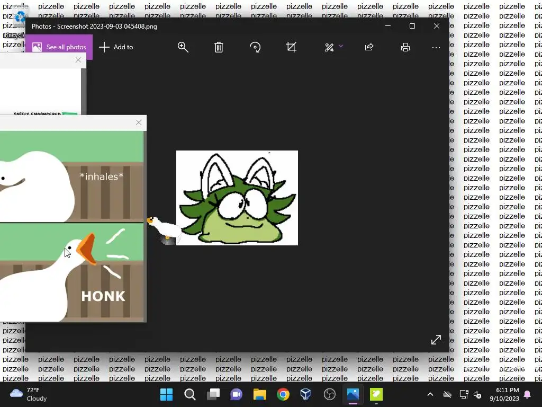The image size is (542, 407).
Task: Expand the Edit & Create dropdown arrow
Action: [x=341, y=46]
